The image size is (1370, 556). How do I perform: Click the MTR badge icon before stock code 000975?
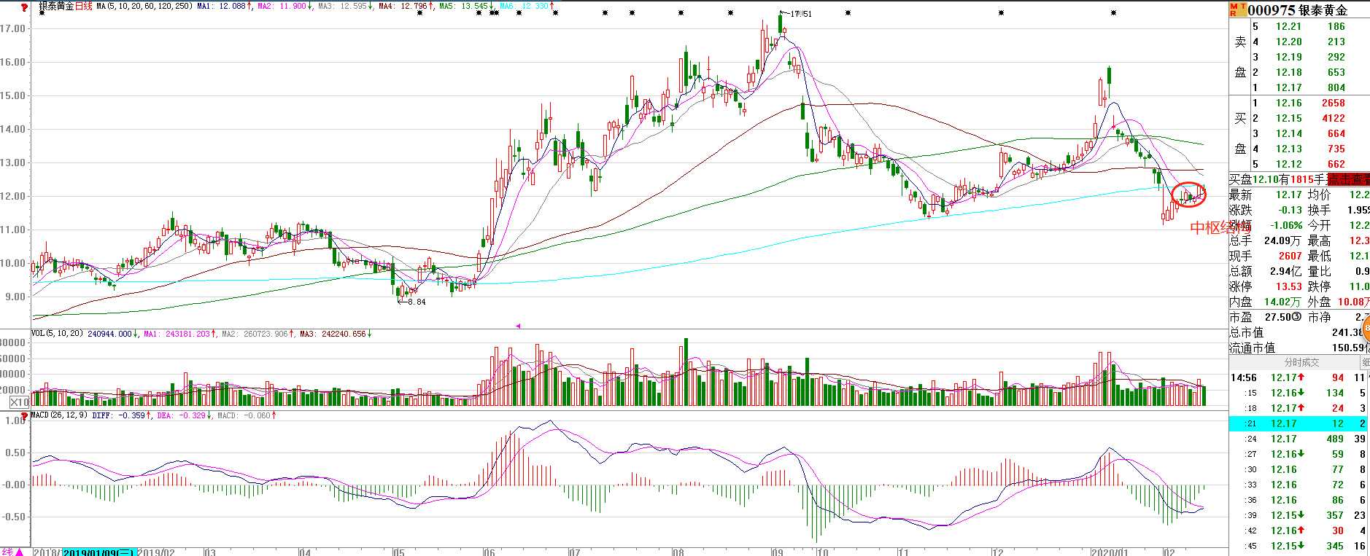1238,9
